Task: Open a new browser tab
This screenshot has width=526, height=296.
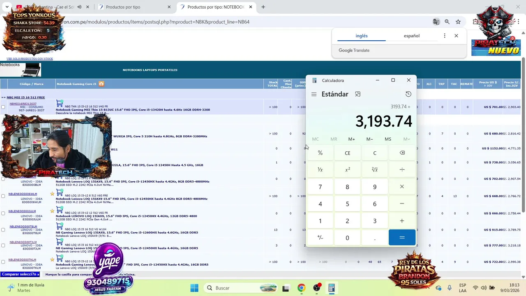Action: [x=263, y=7]
